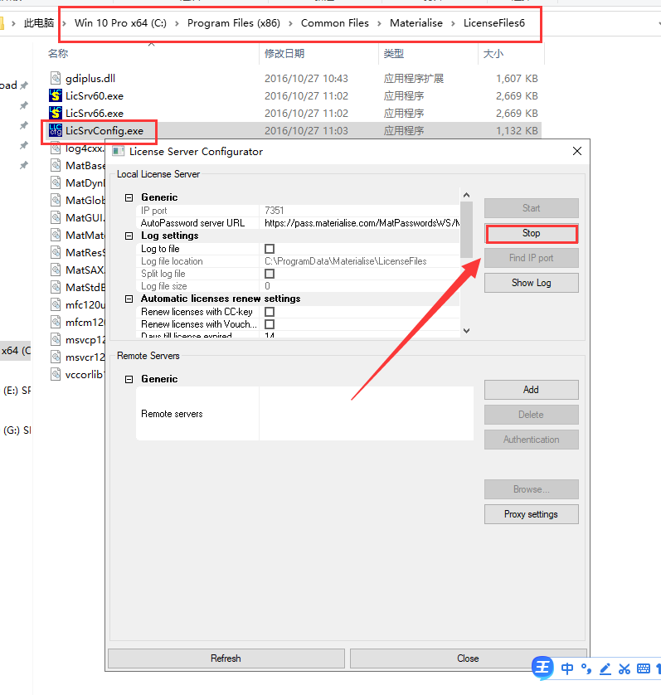This screenshot has height=695, width=661.
Task: Go to LicenseFiles6 breadcrumb segment
Action: click(x=493, y=23)
